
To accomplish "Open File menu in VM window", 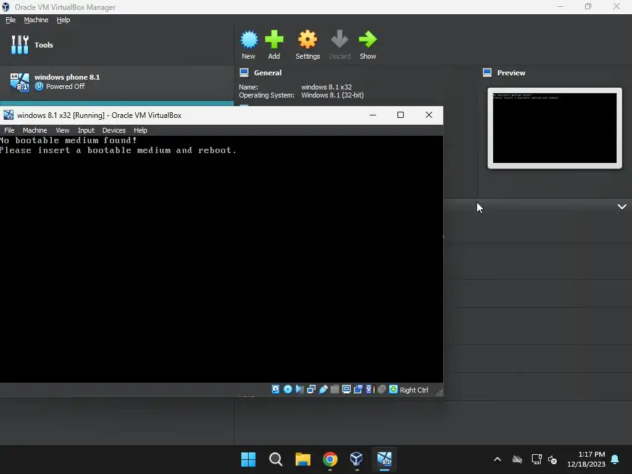I will tap(9, 130).
